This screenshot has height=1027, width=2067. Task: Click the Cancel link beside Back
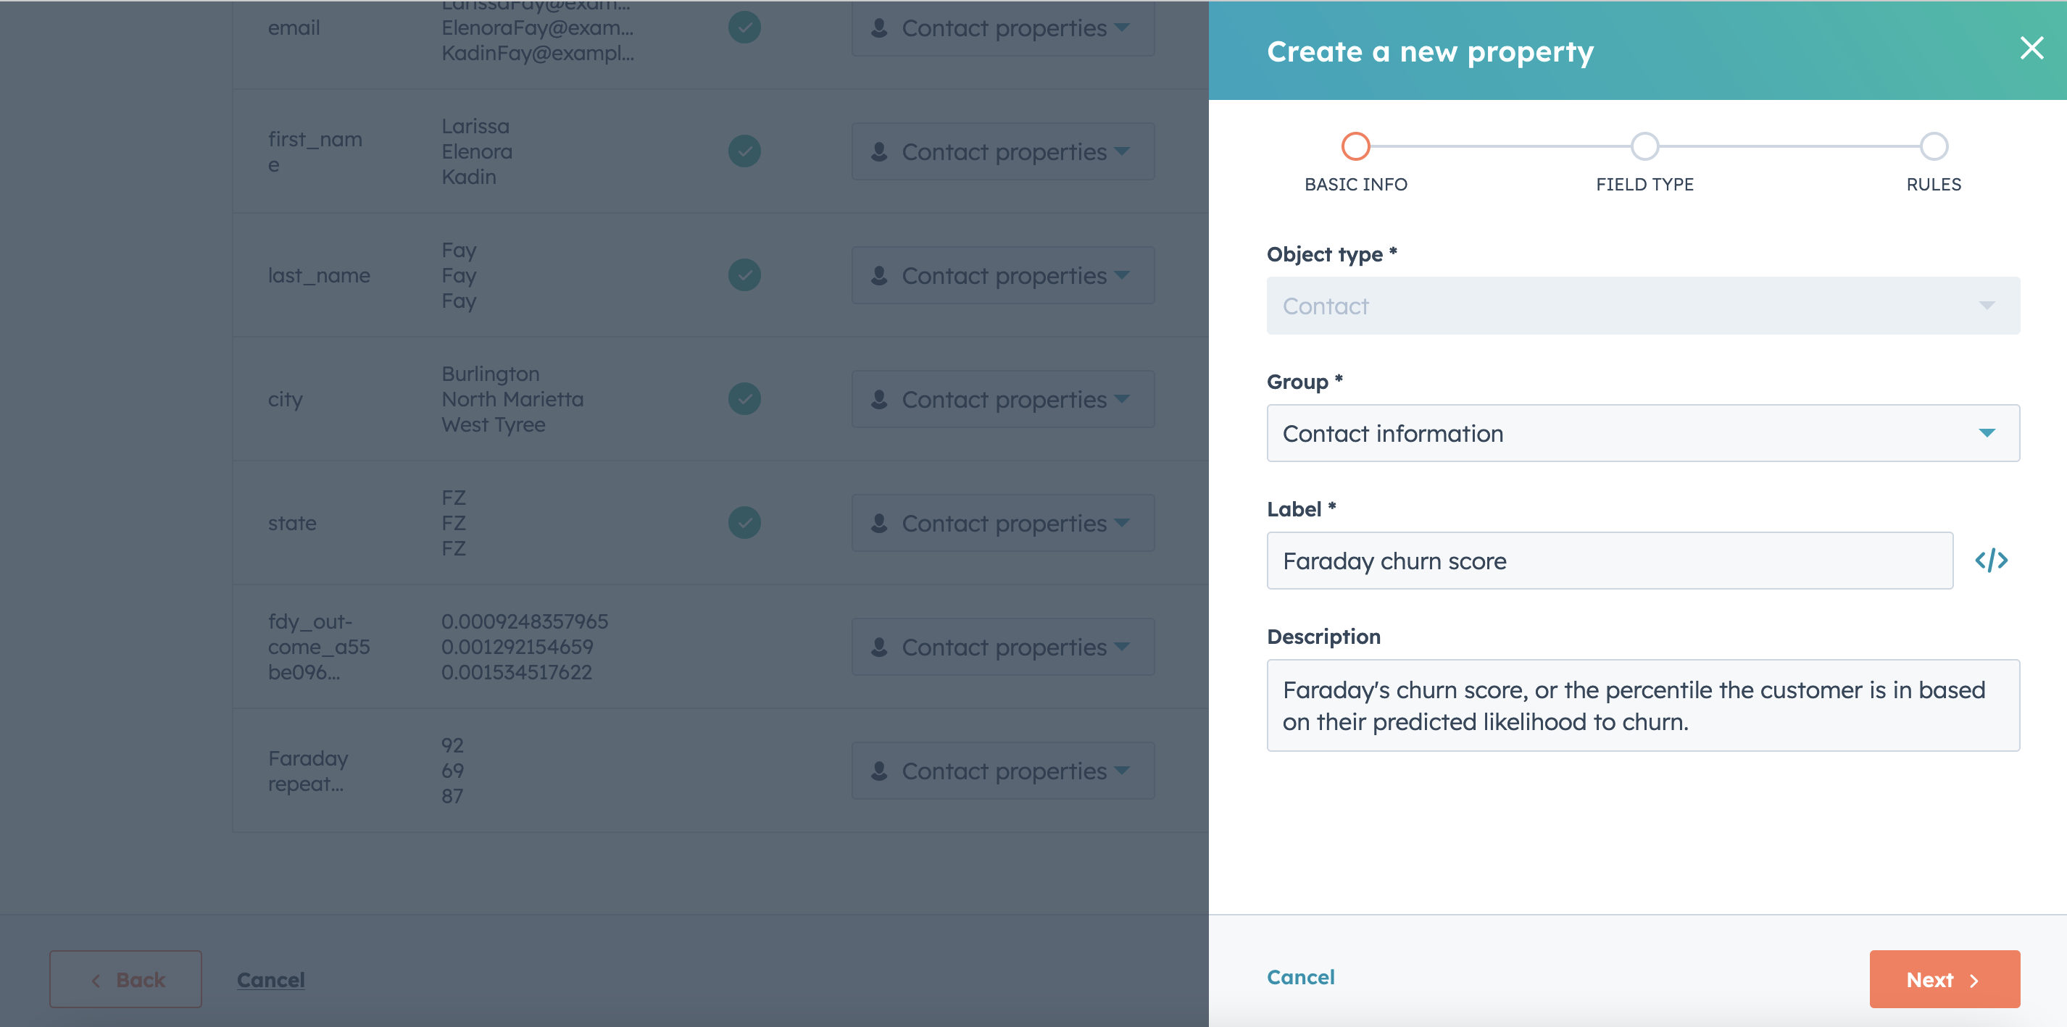pos(270,980)
